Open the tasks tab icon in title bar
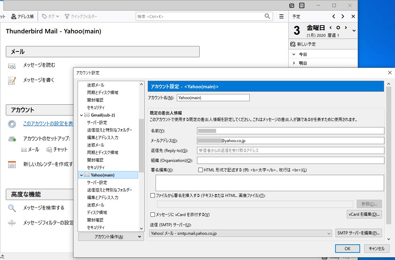Screen dimensions: 395x260 pyautogui.click(x=302, y=5)
